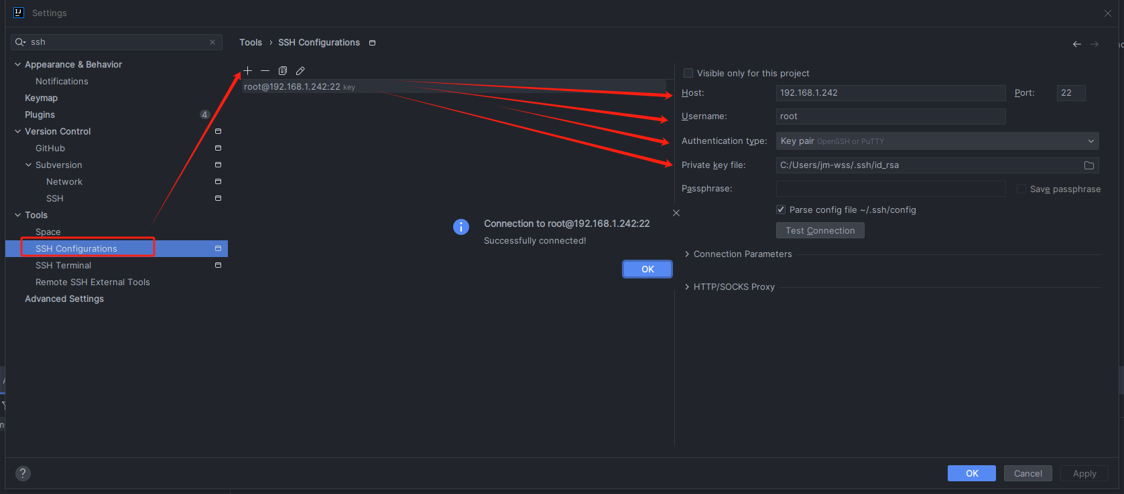The height and width of the screenshot is (494, 1124).
Task: Open Remote SSH External Tools settings
Action: tap(92, 282)
